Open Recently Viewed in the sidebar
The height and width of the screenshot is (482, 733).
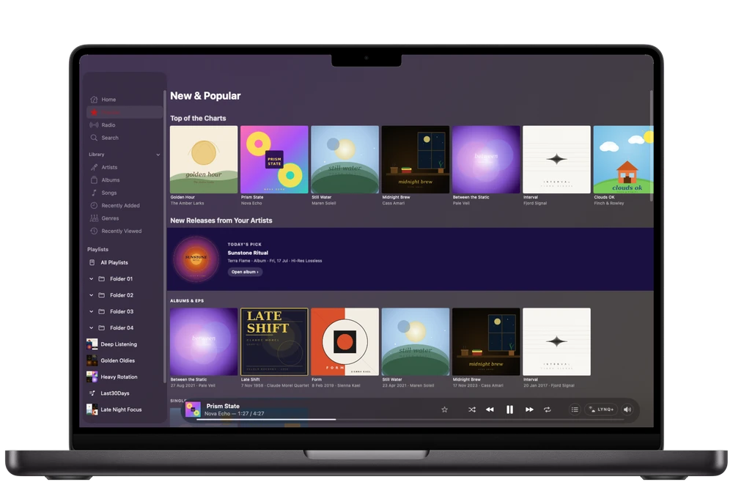pos(125,231)
